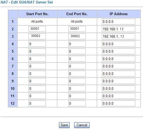Focus the row 6 Start Port field
Image resolution: width=143 pixels, height=131 pixels.
[x=37, y=59]
